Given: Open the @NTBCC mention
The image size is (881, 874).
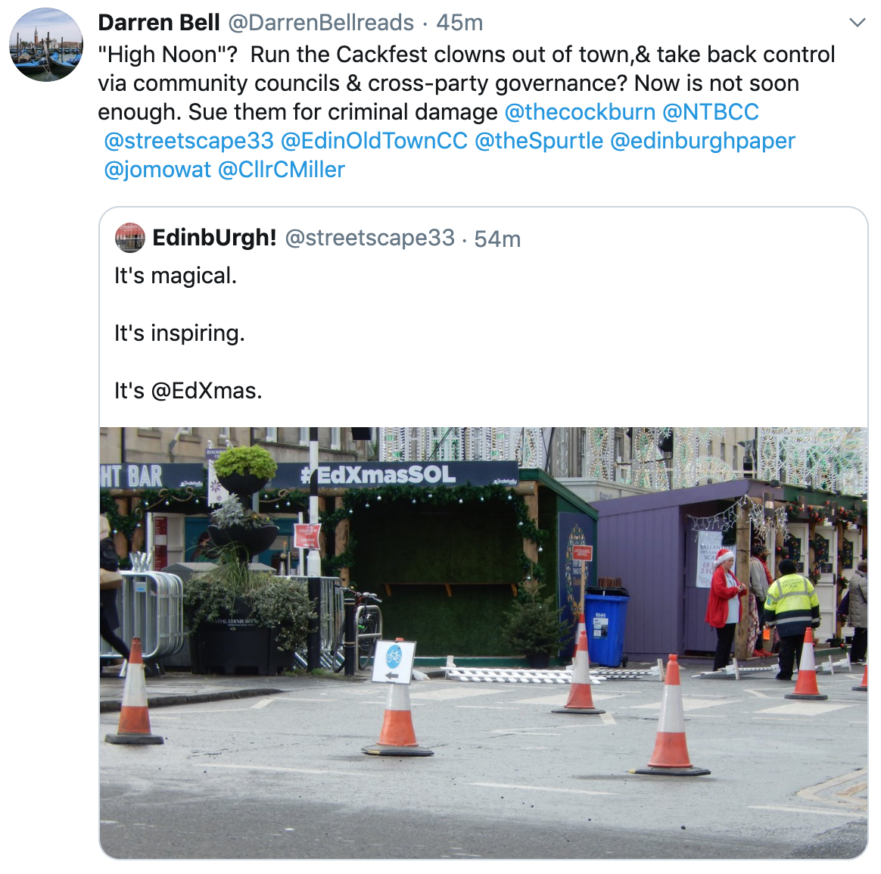Looking at the screenshot, I should (x=711, y=112).
